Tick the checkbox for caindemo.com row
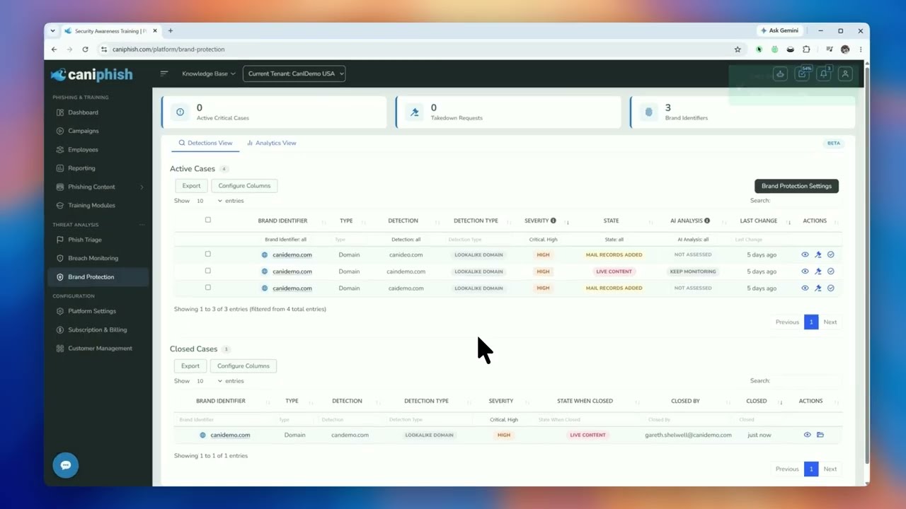The image size is (906, 509). click(x=207, y=271)
